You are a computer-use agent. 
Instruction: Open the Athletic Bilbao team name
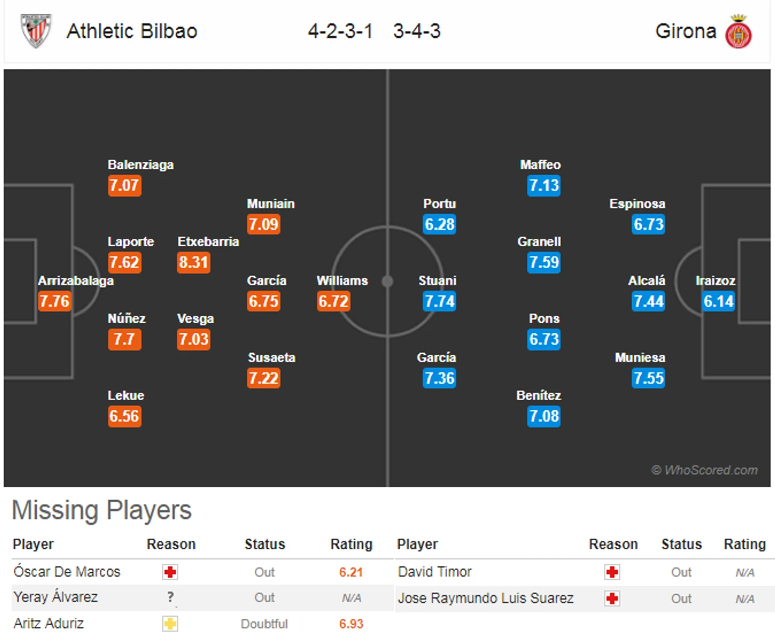coord(132,31)
